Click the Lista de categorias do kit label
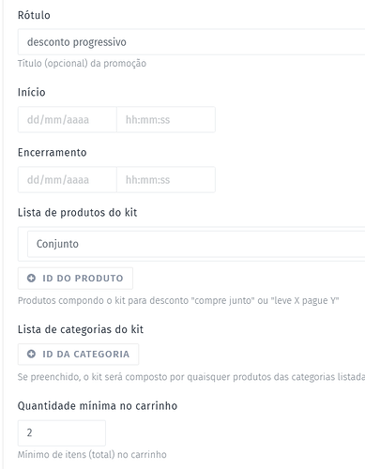This screenshot has width=365, height=469. click(x=81, y=329)
